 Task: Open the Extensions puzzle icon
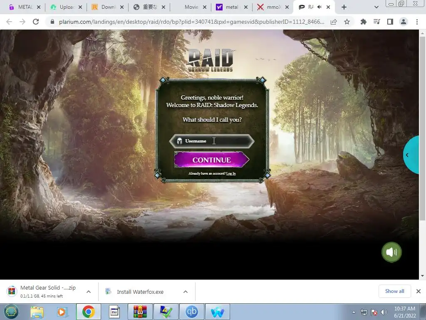coord(363,22)
